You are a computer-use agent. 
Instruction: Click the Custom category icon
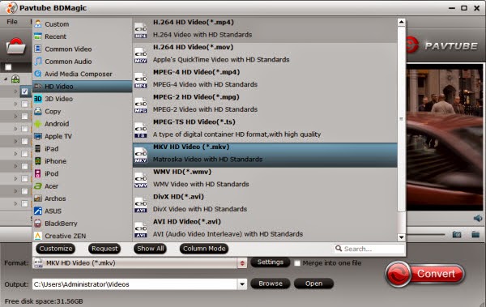pos(38,23)
